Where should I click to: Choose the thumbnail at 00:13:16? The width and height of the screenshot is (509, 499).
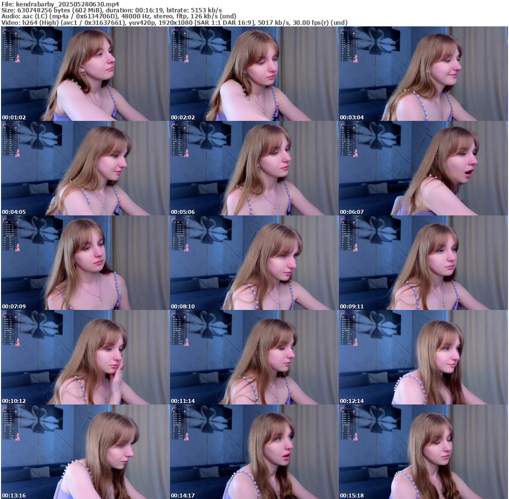[x=85, y=452]
